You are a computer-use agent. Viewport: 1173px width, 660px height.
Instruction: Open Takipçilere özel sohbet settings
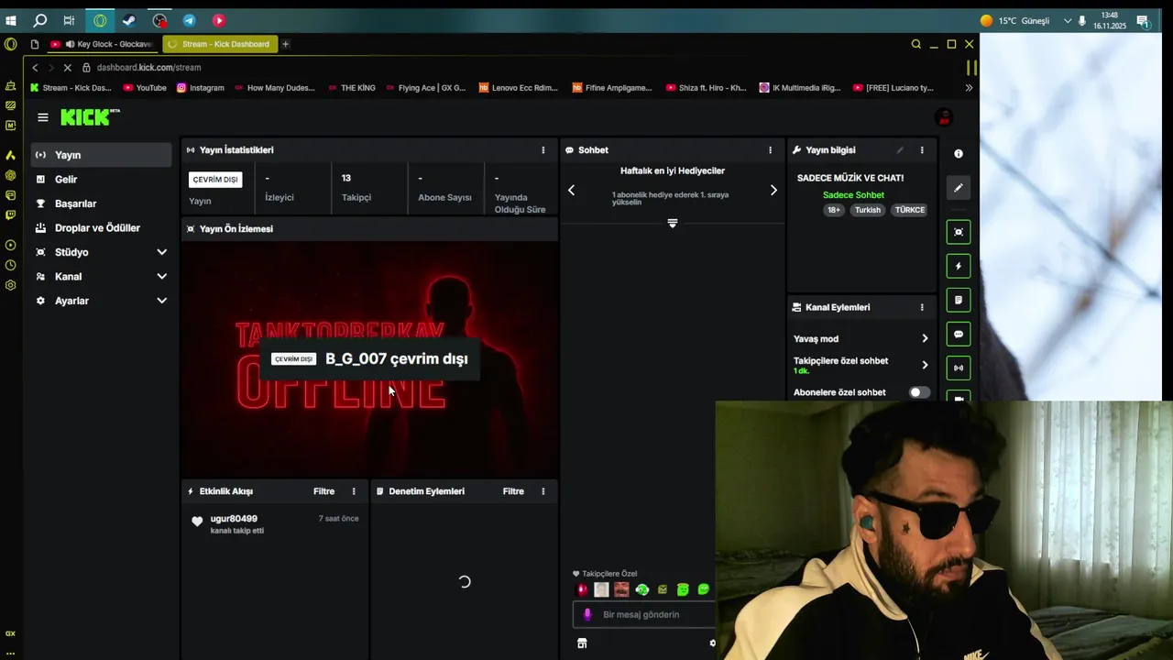pyautogui.click(x=861, y=365)
